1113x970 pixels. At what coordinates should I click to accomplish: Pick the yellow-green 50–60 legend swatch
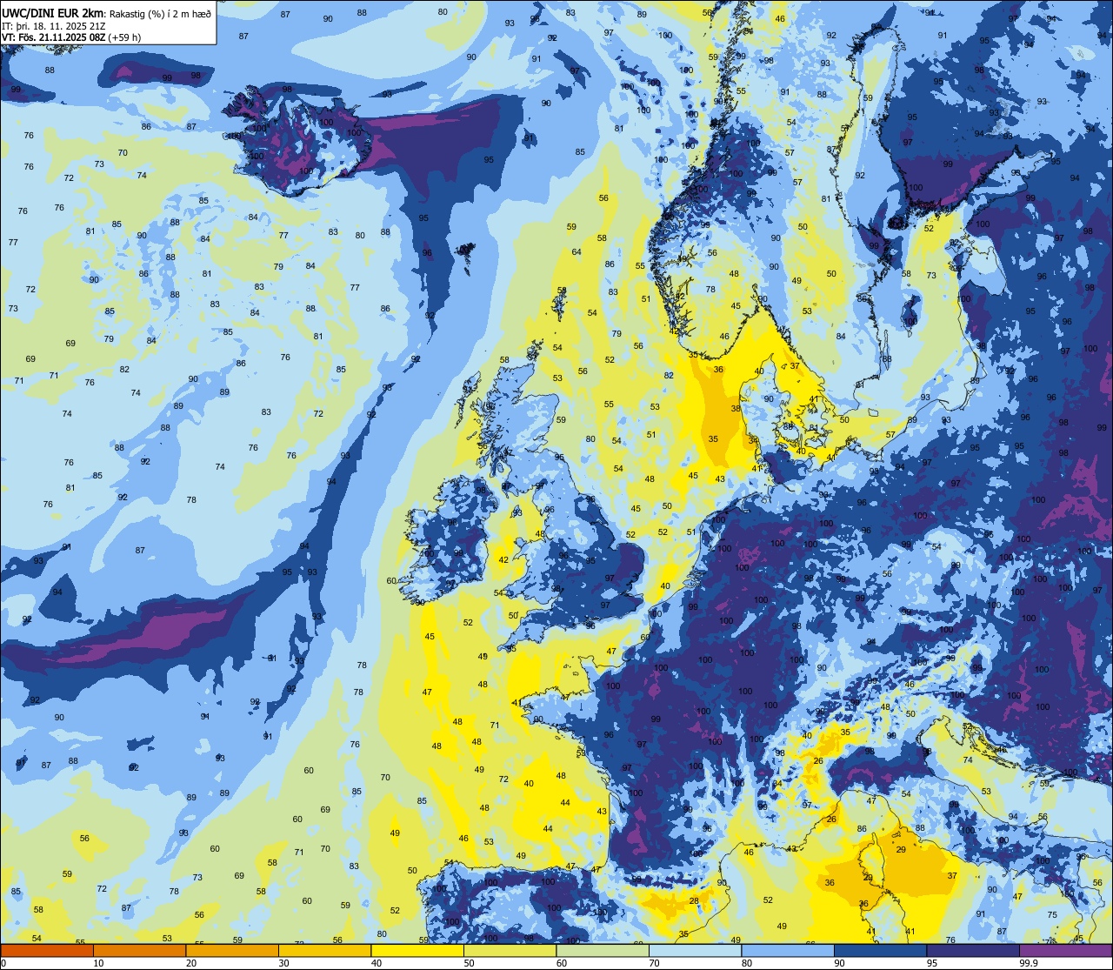pos(510,951)
